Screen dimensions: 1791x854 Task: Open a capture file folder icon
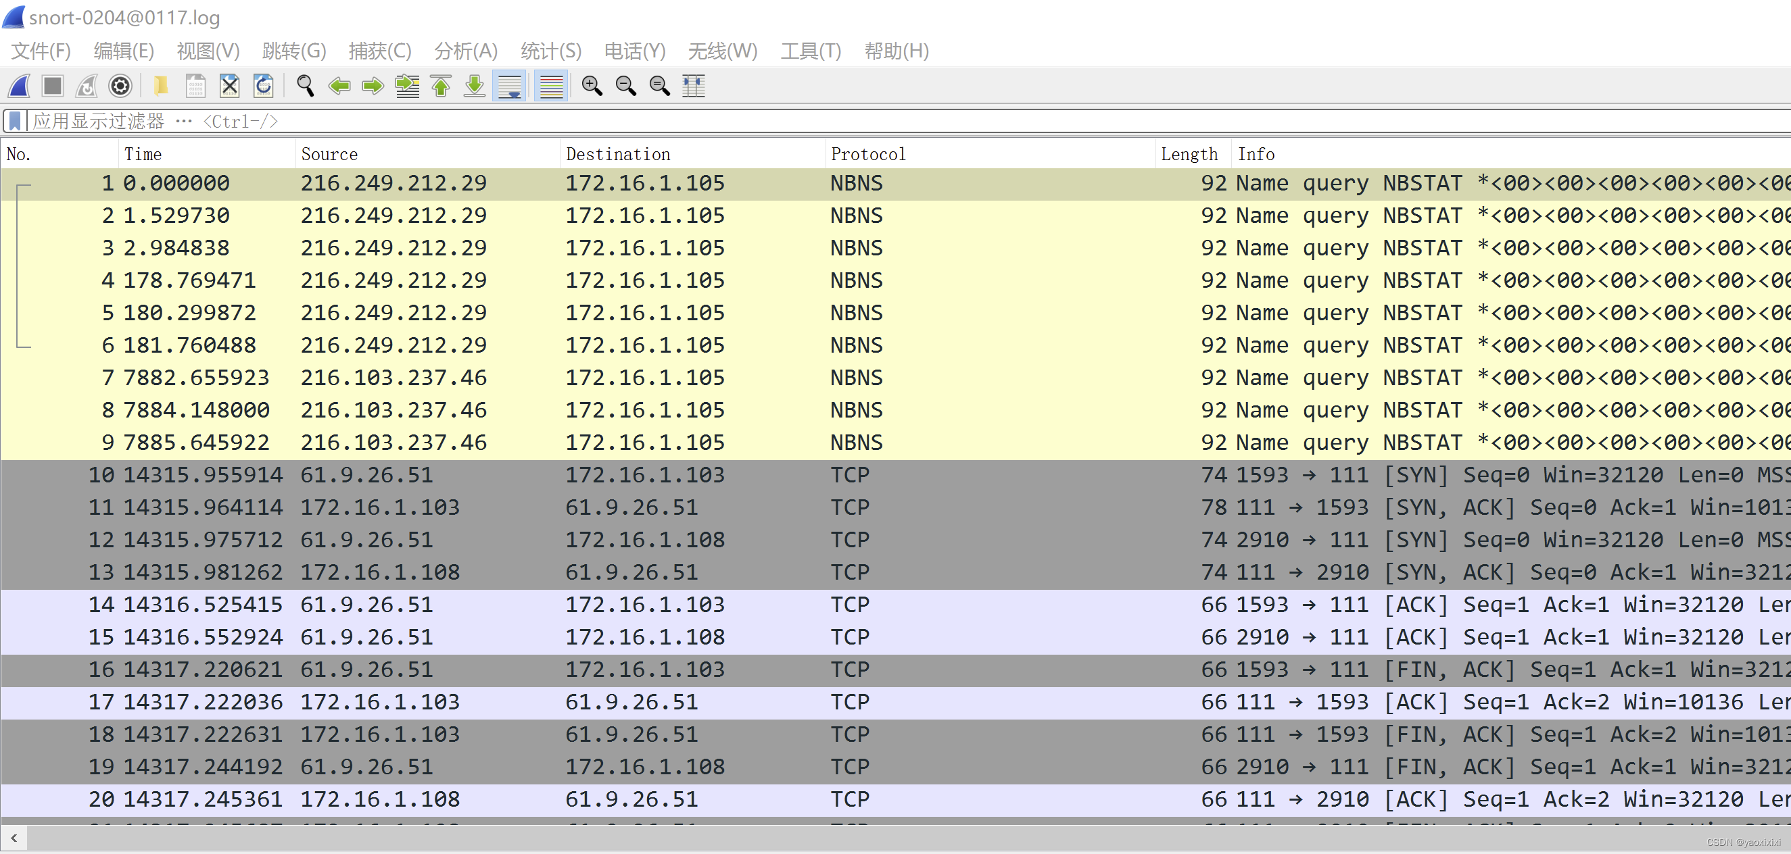pyautogui.click(x=162, y=86)
